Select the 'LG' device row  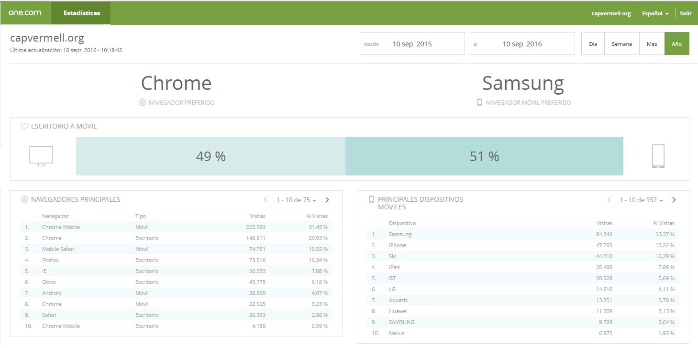click(x=523, y=289)
